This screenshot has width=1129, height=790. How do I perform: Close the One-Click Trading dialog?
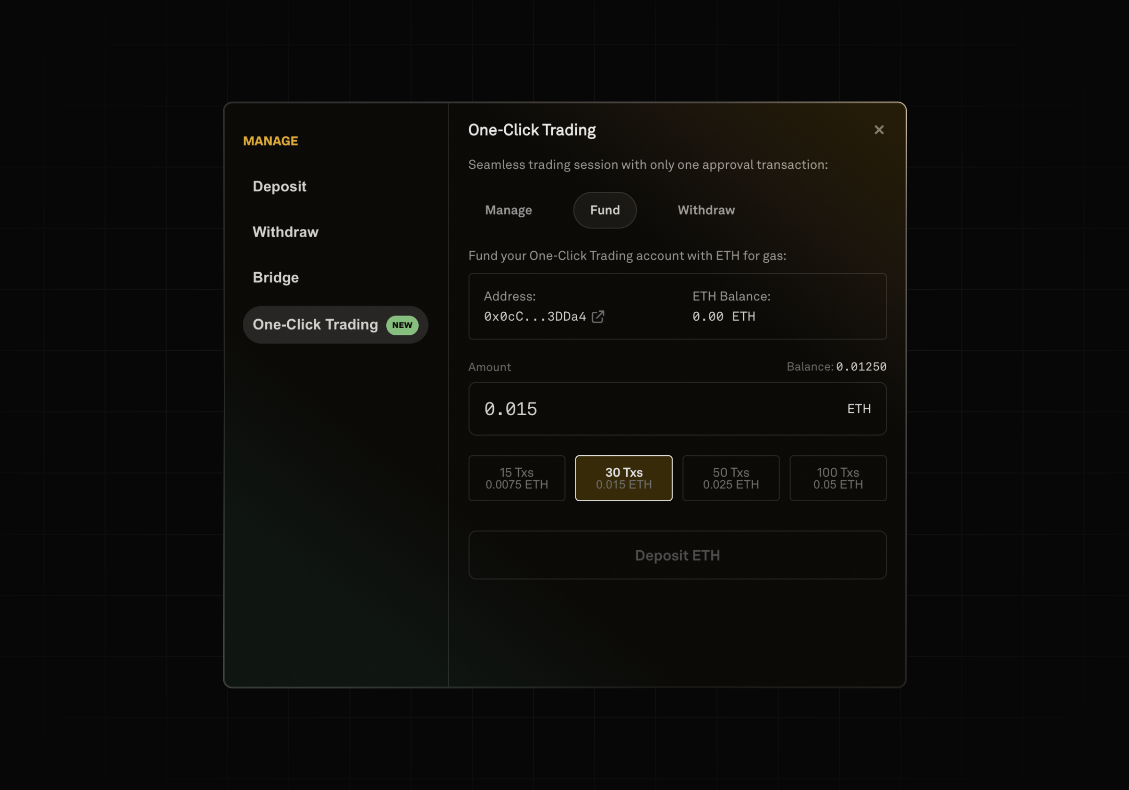tap(879, 130)
